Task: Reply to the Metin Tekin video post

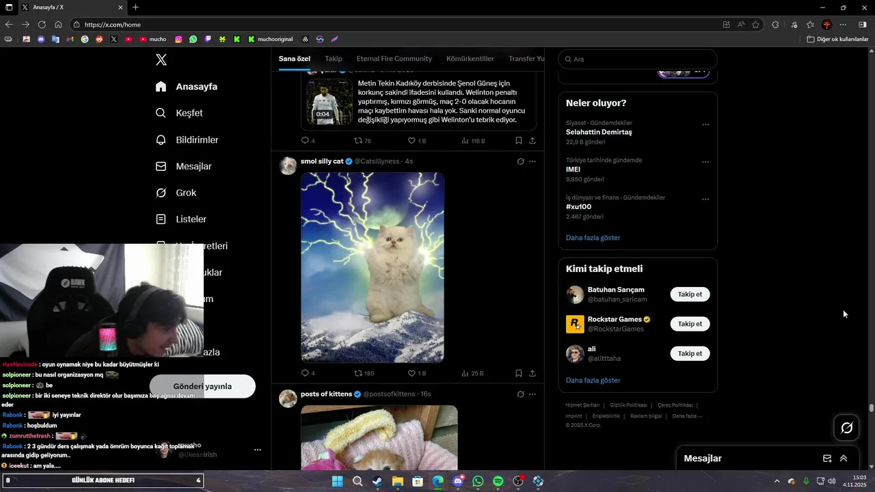Action: pos(308,141)
